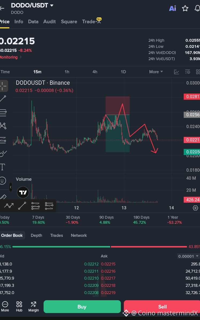Change order book precision 0.00001 dropdown
The width and height of the screenshot is (200, 320).
pyautogui.click(x=188, y=256)
